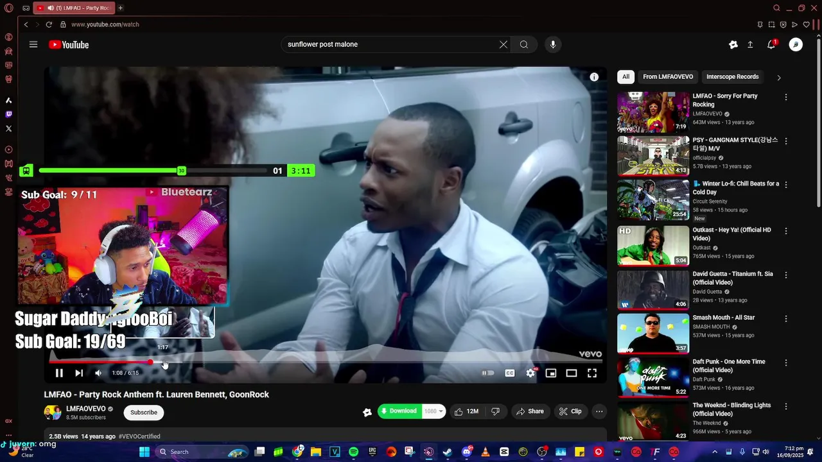Open browser search tabs magnifier

776,8
